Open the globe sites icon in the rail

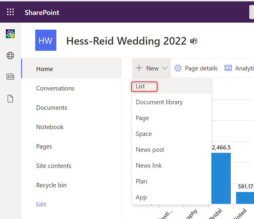(10, 55)
